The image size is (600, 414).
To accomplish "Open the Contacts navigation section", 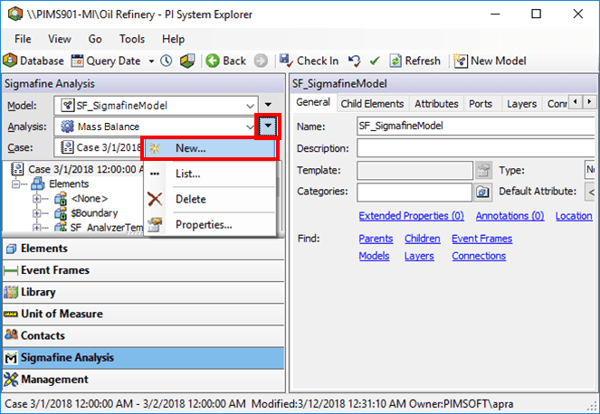I will click(x=144, y=336).
